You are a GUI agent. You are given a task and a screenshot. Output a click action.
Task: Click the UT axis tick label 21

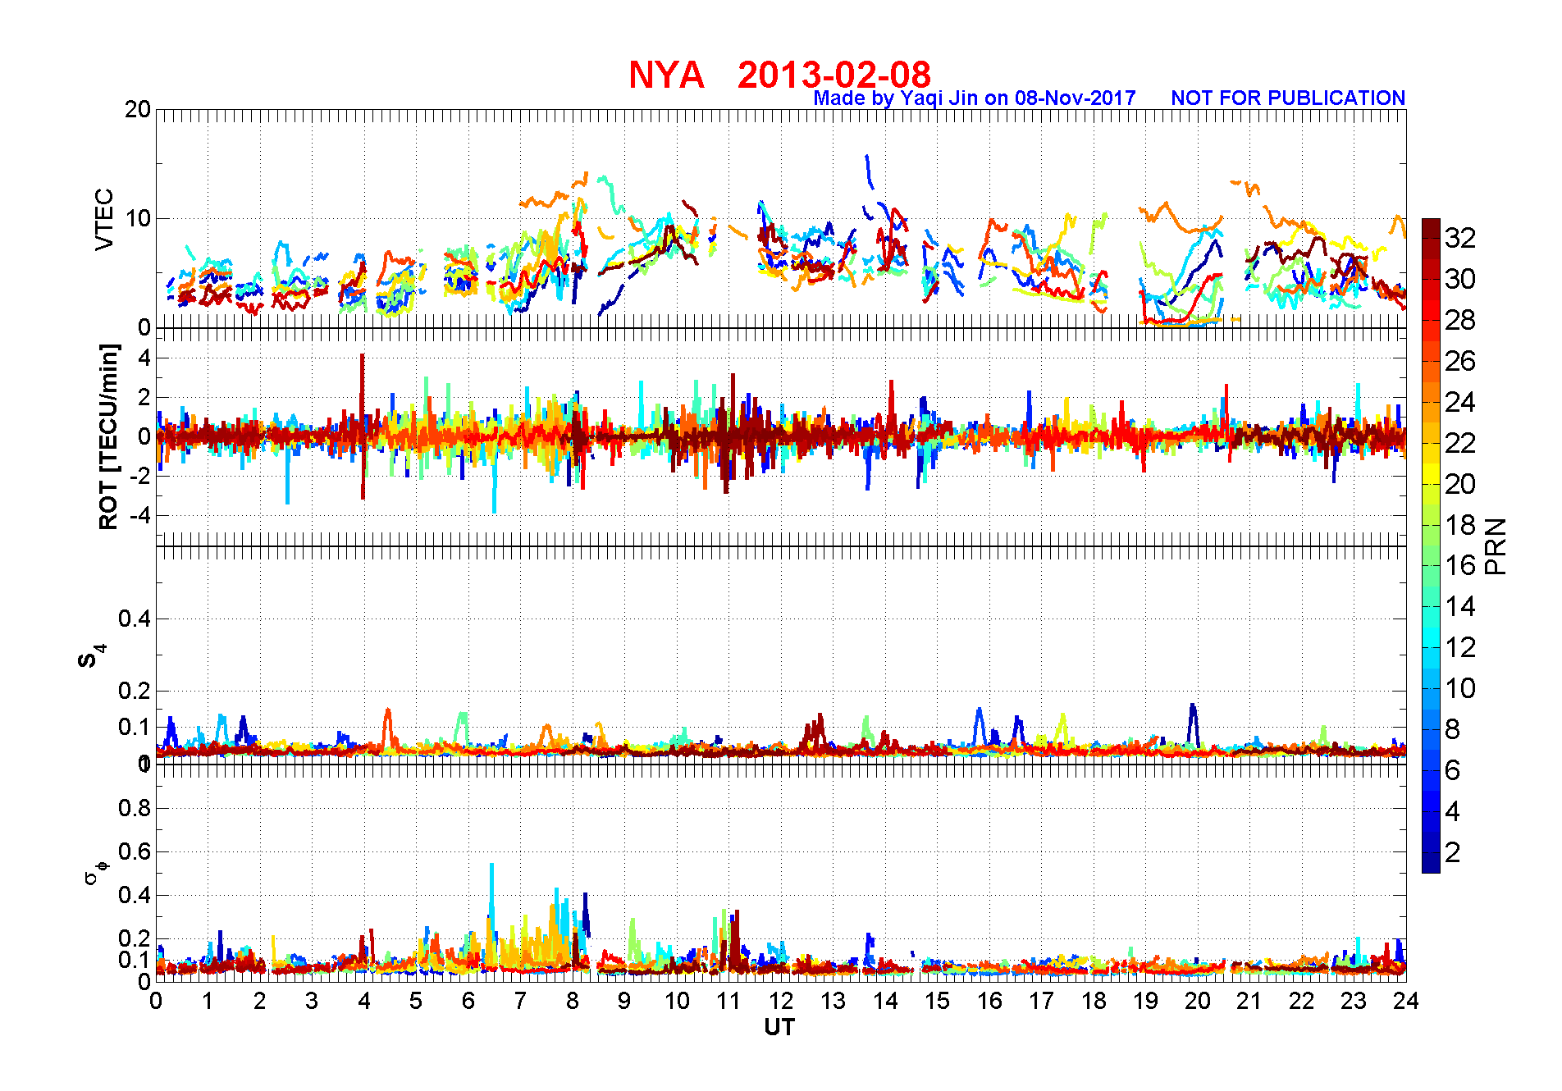[1249, 1001]
